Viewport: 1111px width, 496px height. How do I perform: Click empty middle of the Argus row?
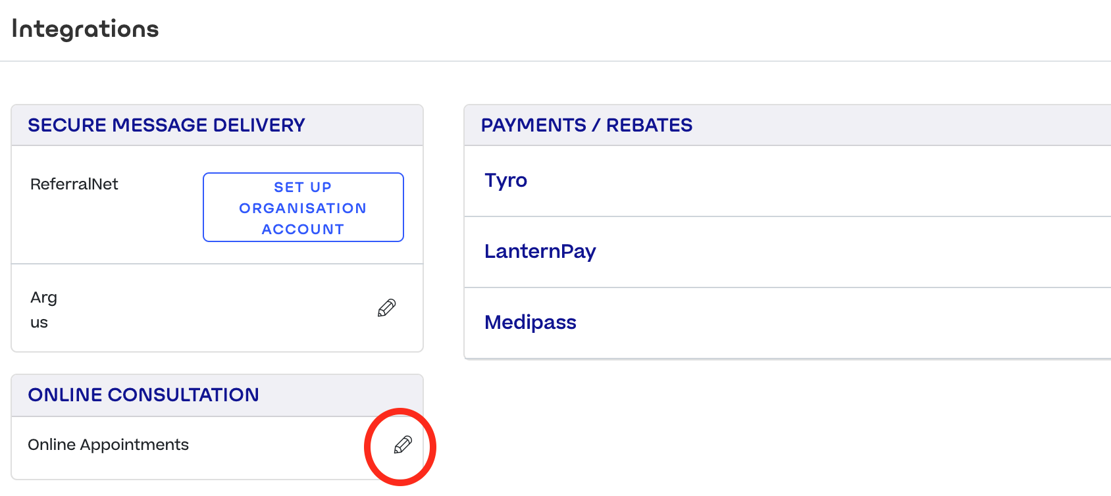211,309
